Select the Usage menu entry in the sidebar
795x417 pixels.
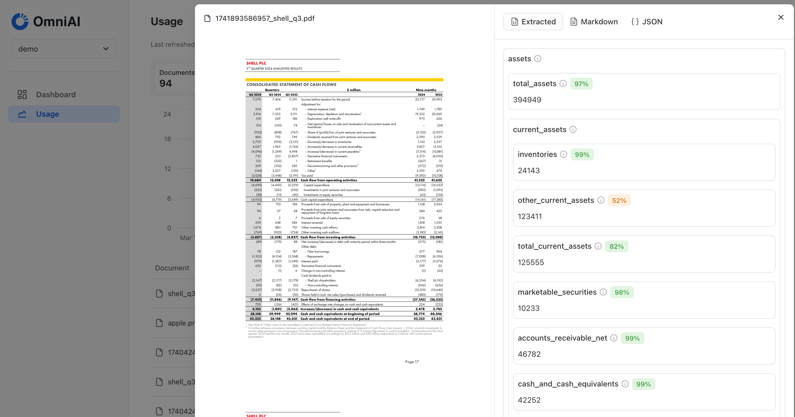48,114
